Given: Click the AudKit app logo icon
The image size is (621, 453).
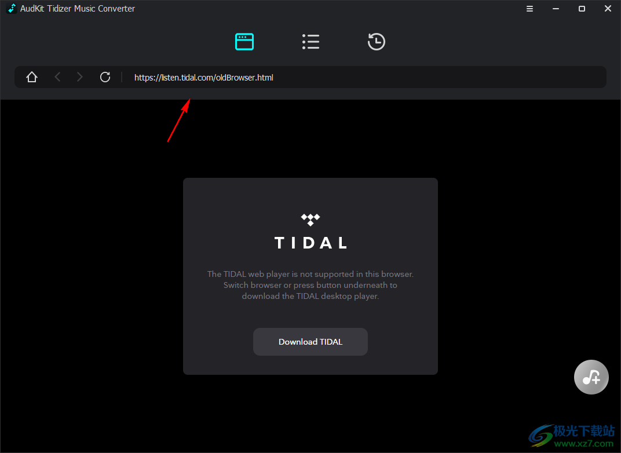Looking at the screenshot, I should click(12, 8).
